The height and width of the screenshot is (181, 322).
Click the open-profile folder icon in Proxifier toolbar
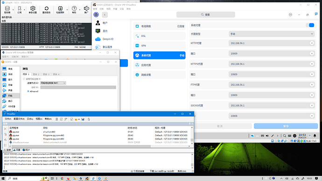coord(76,119)
